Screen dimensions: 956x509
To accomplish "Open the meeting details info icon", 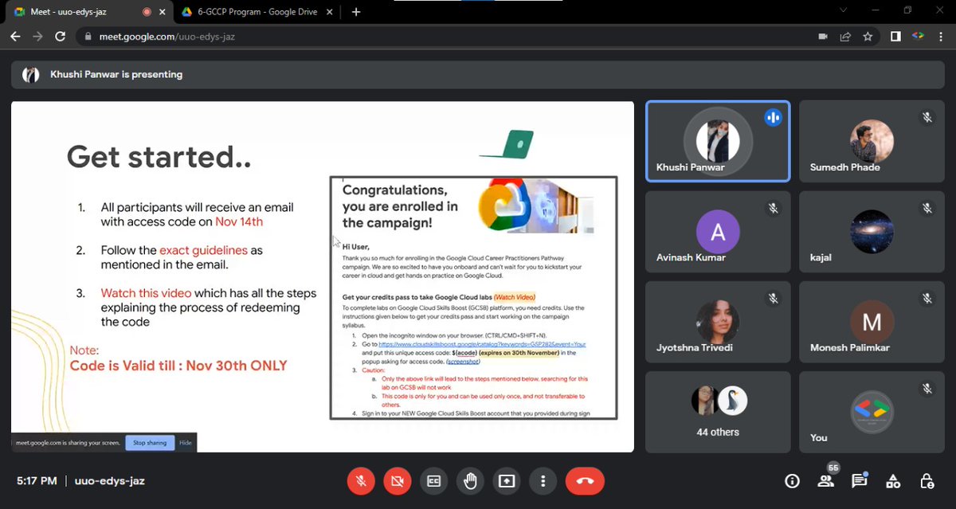I will (792, 481).
